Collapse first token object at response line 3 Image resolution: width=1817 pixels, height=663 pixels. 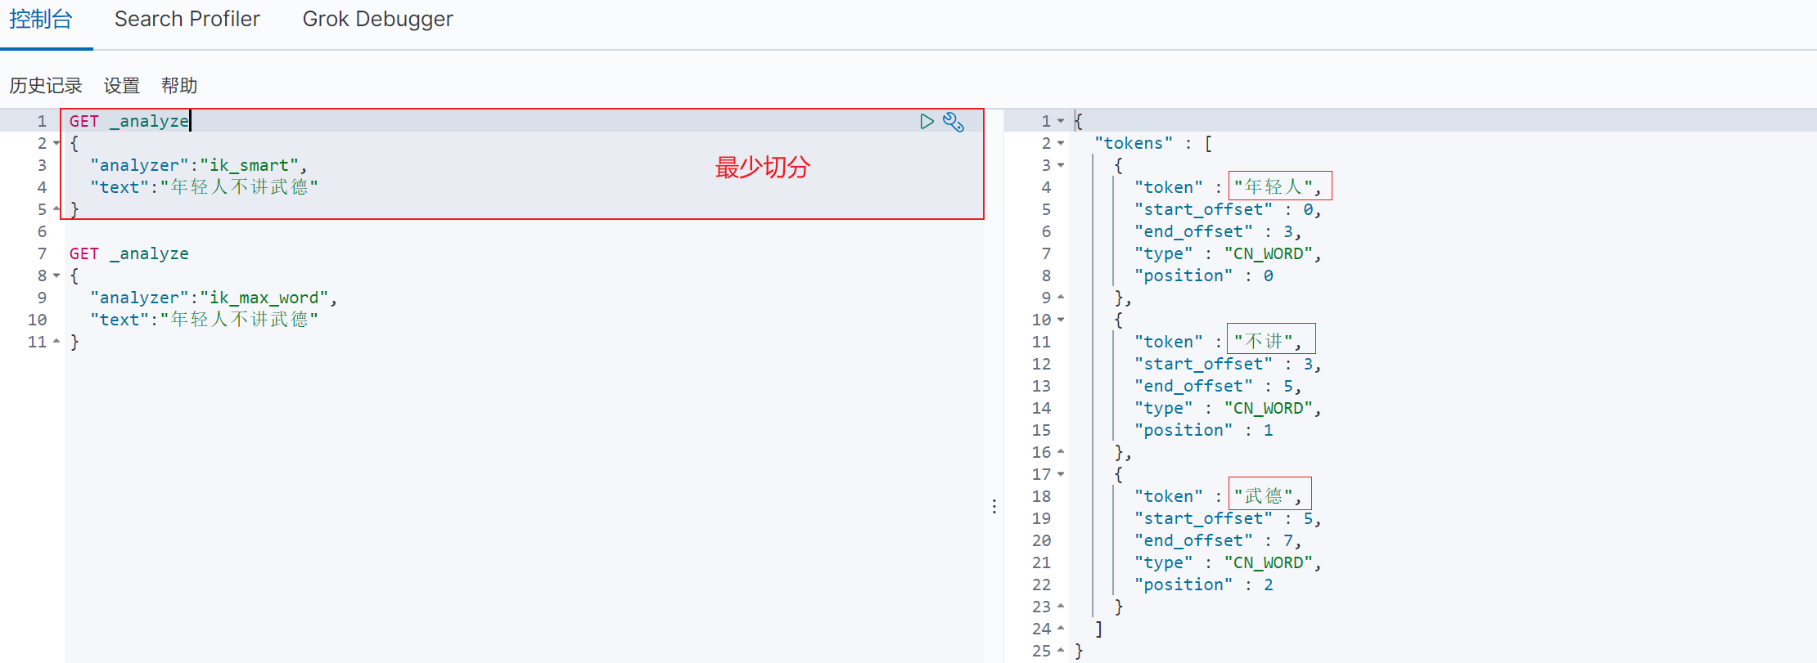1061,165
